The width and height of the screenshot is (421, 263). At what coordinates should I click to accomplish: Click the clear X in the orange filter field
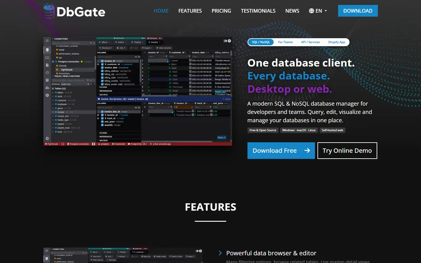pyautogui.click(x=192, y=107)
